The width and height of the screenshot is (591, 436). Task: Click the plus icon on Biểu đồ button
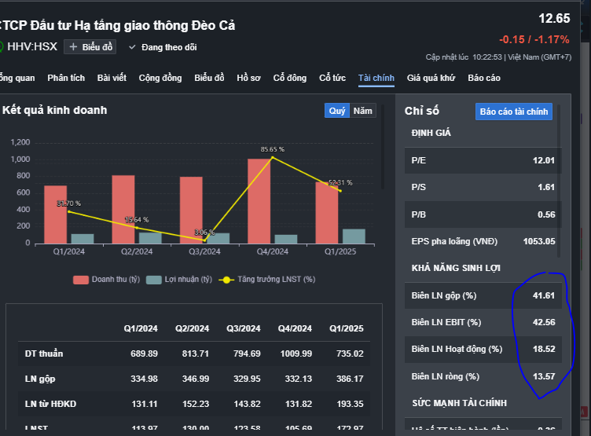[74, 47]
